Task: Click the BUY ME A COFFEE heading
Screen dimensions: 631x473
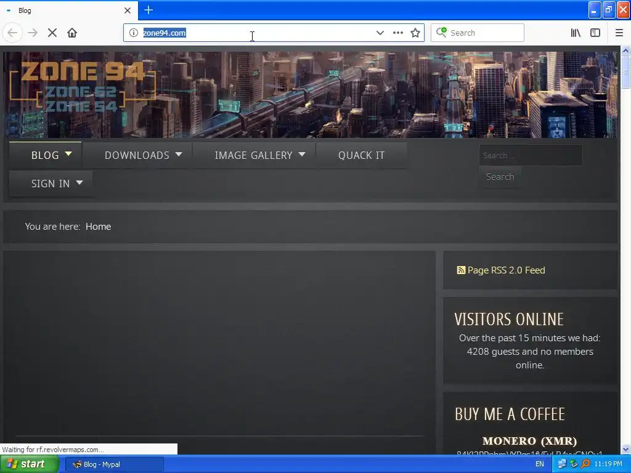Action: (510, 414)
